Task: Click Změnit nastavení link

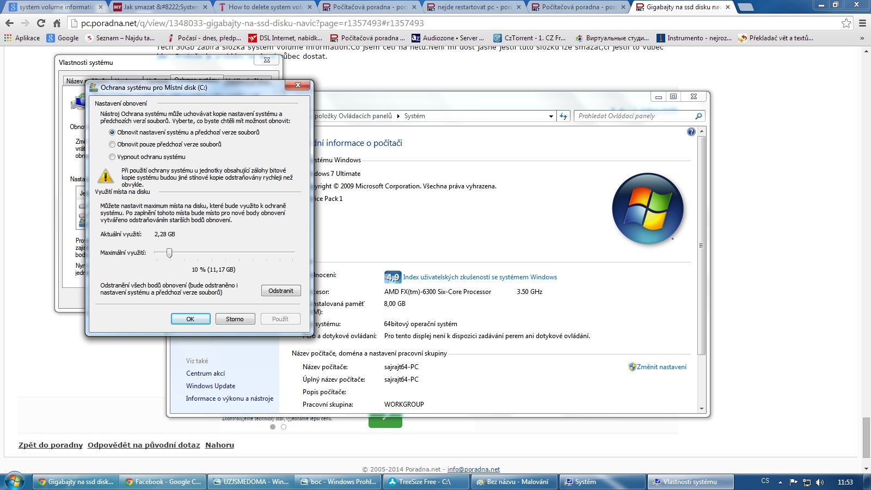Action: 661,367
